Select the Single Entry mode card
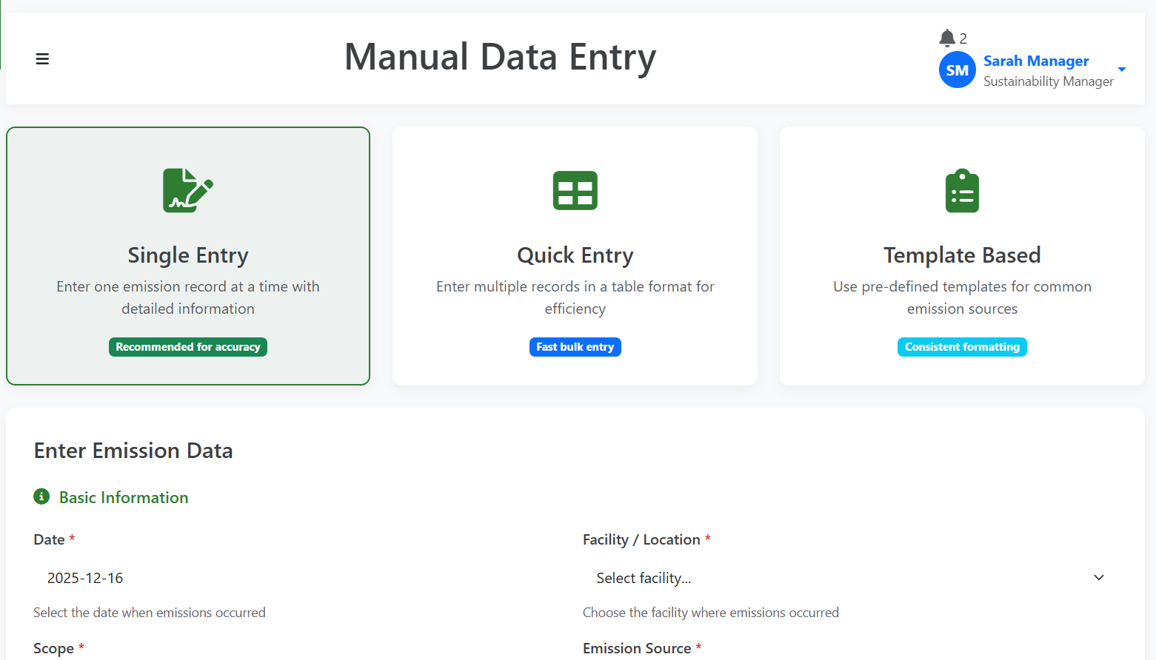This screenshot has height=660, width=1156. [x=187, y=255]
